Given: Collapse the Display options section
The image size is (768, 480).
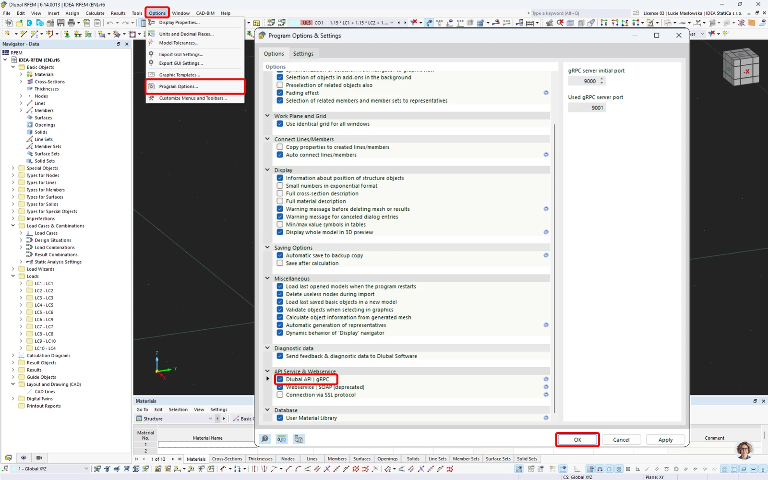Looking at the screenshot, I should pyautogui.click(x=267, y=170).
